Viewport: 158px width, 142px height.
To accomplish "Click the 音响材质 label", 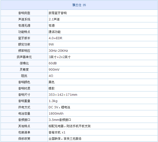I will click(x=24, y=88).
